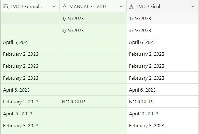Click the lookup icon beside TVOD Formula
199x134 pixels.
[6, 6]
